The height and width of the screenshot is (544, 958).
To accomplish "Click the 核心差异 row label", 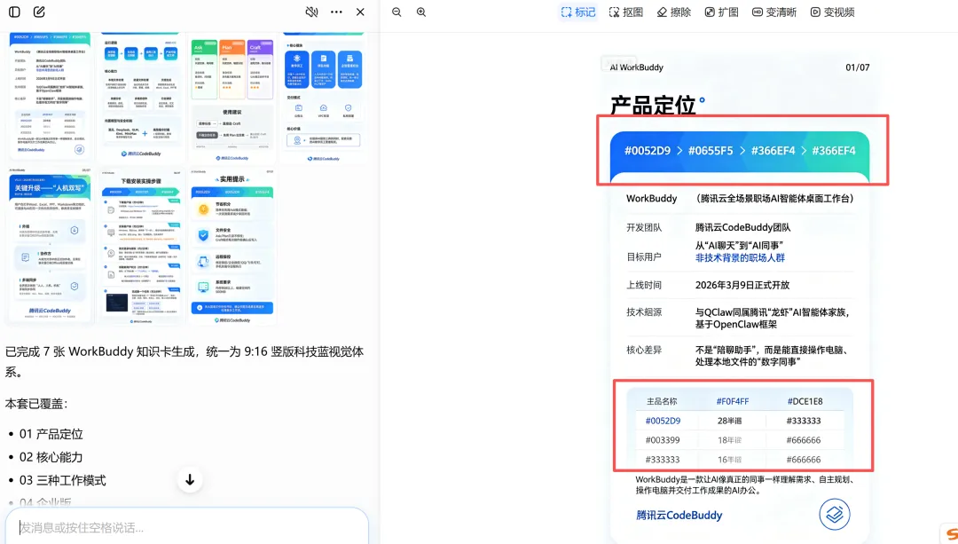I will [644, 351].
